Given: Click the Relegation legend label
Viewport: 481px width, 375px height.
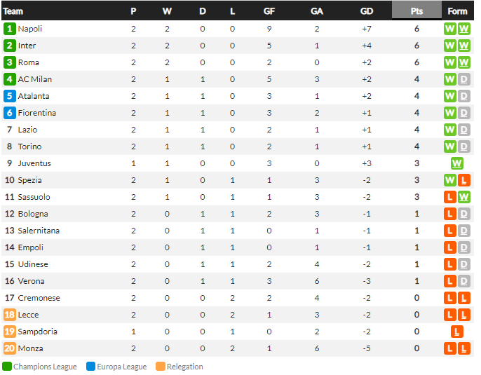Looking at the screenshot, I should (184, 367).
